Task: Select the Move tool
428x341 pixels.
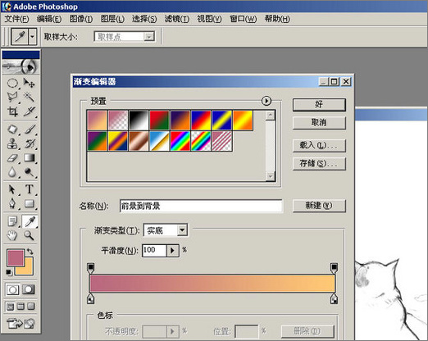Action: [29, 83]
